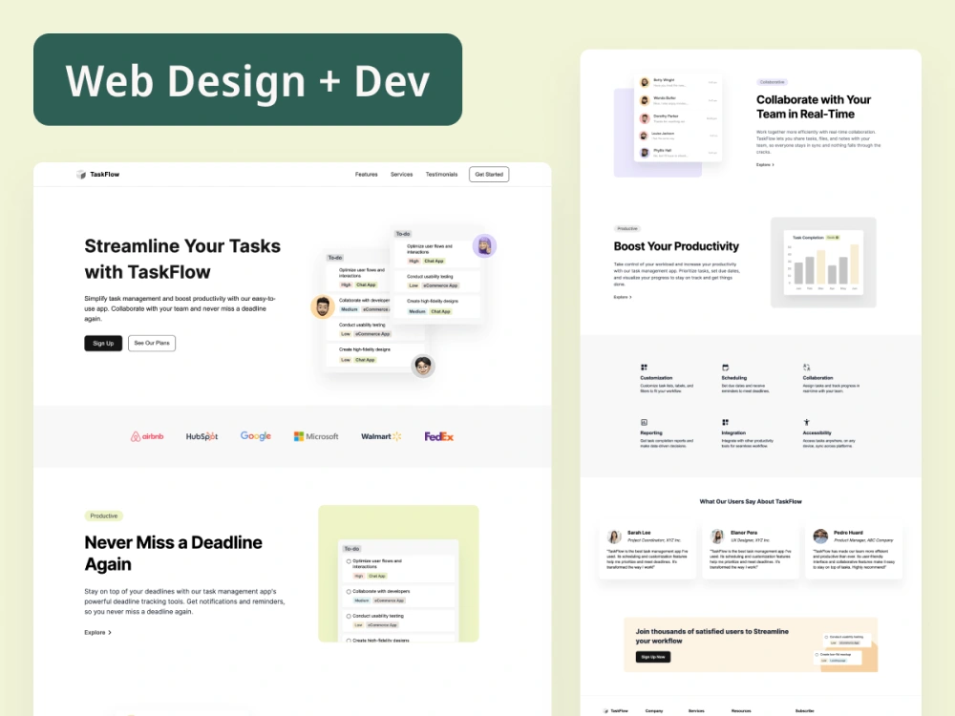The height and width of the screenshot is (716, 955).
Task: Click 'Streamline Your Tasks with TaskFlow' heading
Action: coord(182,259)
